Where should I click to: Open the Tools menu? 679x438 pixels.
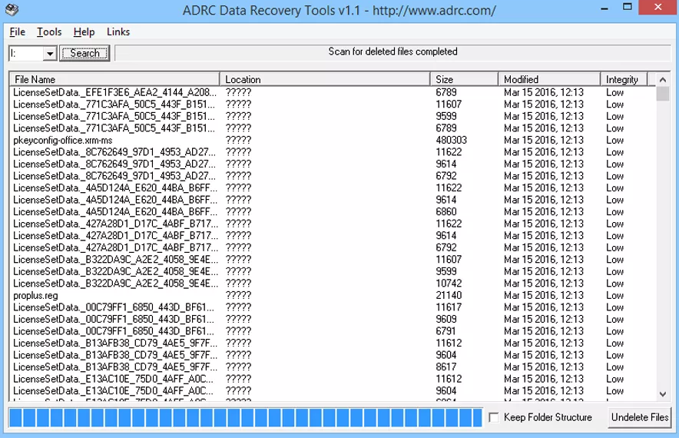49,32
